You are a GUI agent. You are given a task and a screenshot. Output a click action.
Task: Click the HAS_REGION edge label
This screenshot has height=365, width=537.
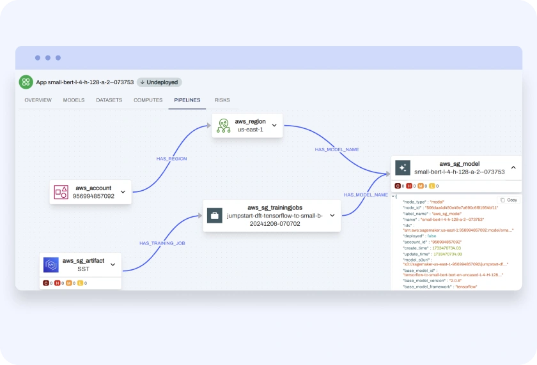pos(171,159)
